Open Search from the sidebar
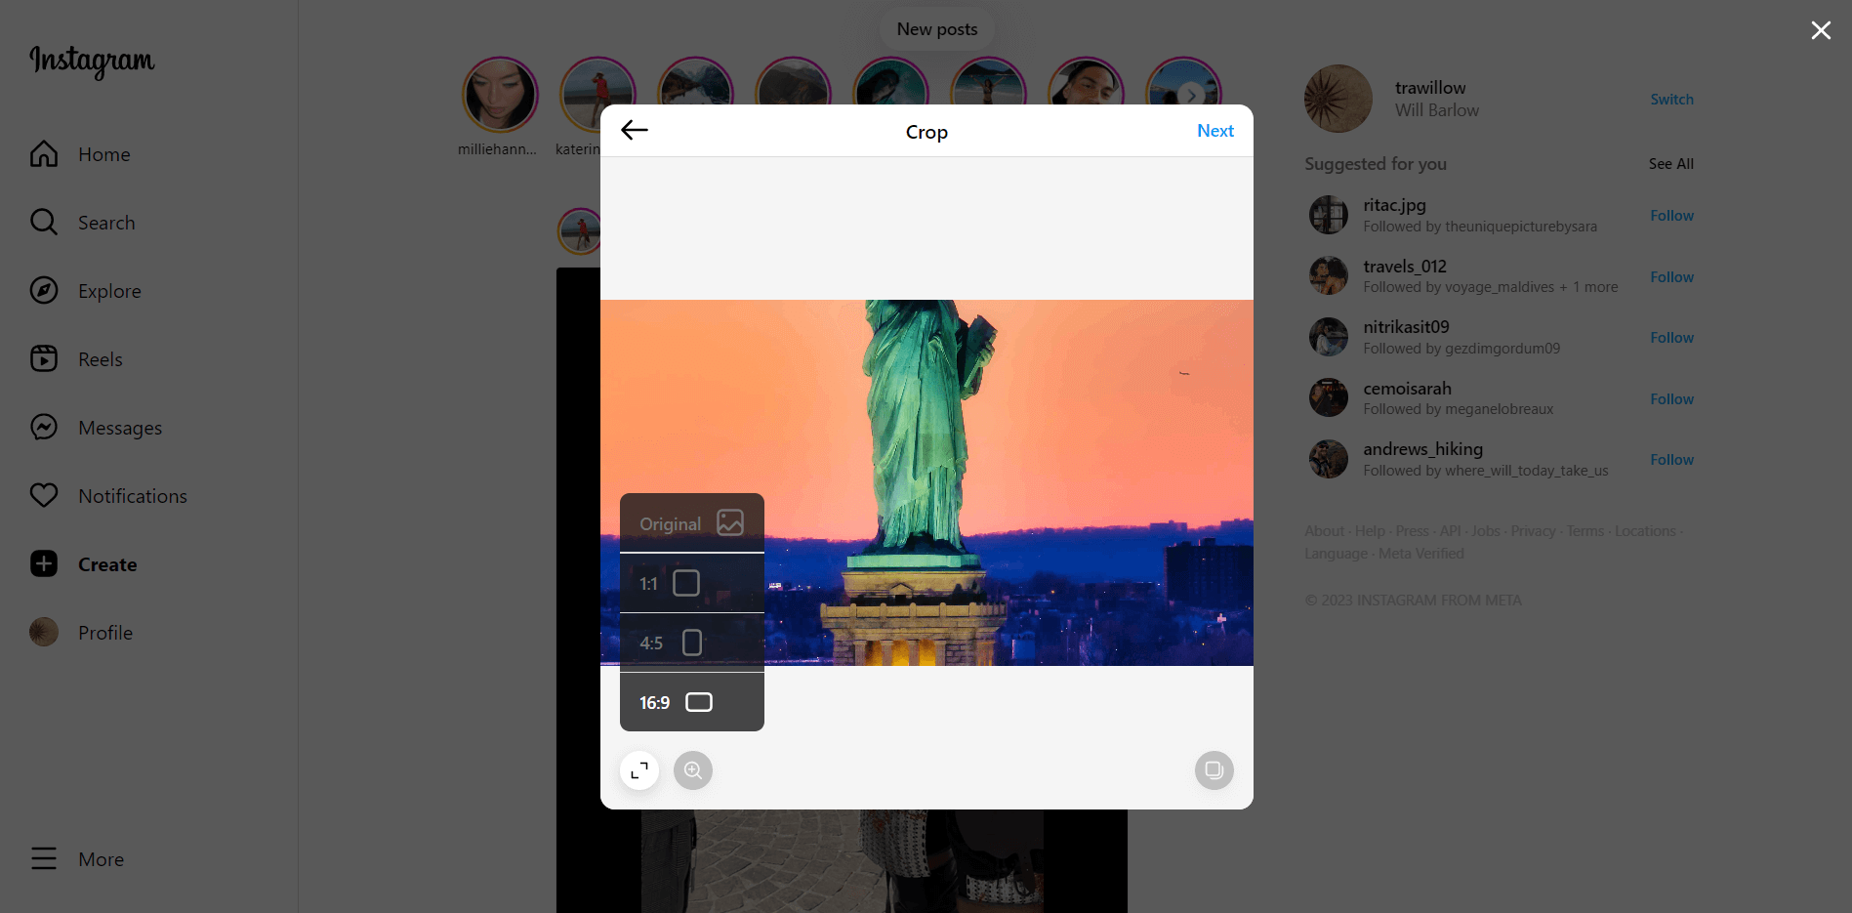This screenshot has width=1852, height=913. click(x=83, y=223)
